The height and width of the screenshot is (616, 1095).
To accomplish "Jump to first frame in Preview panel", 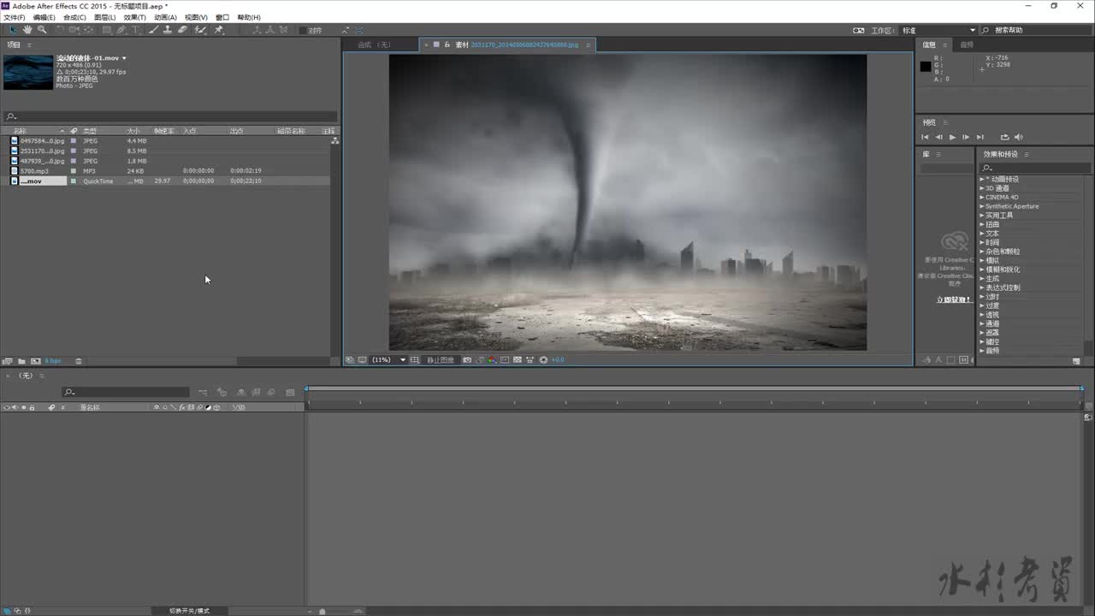I will pyautogui.click(x=925, y=137).
